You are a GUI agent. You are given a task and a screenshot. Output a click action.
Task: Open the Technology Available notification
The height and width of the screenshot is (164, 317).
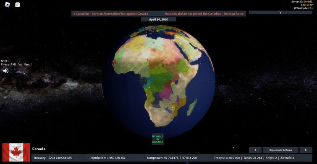point(158,139)
